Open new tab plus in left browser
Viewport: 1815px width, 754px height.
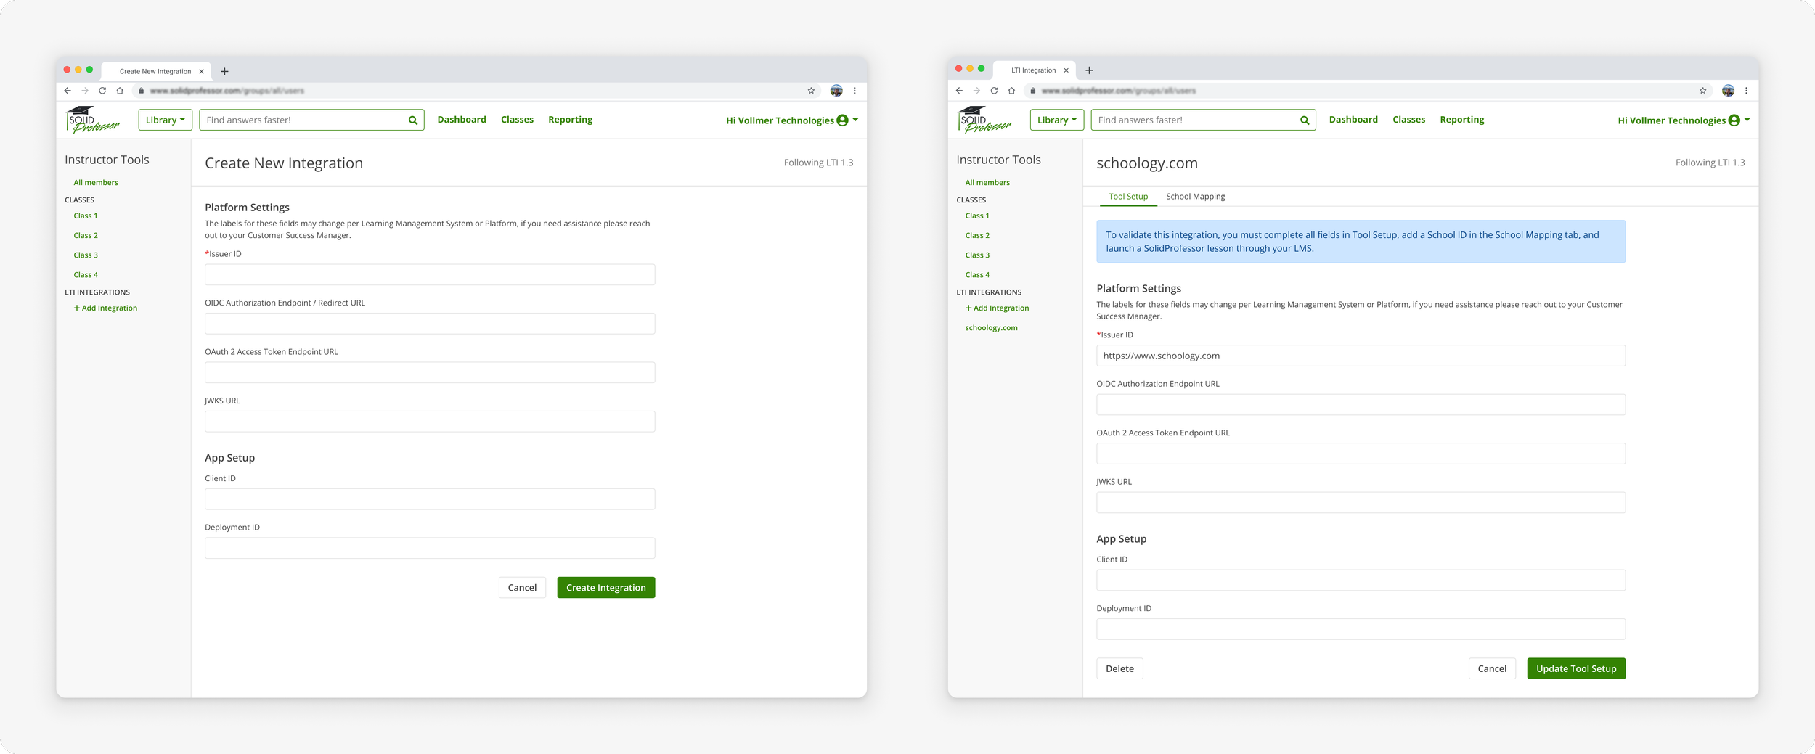click(224, 71)
